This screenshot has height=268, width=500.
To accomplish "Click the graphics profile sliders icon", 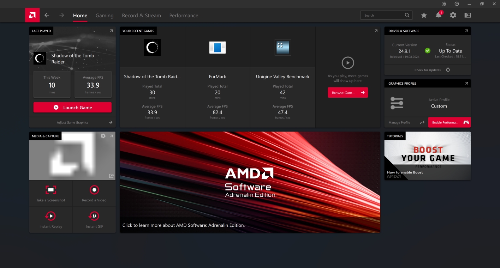I will pyautogui.click(x=397, y=103).
